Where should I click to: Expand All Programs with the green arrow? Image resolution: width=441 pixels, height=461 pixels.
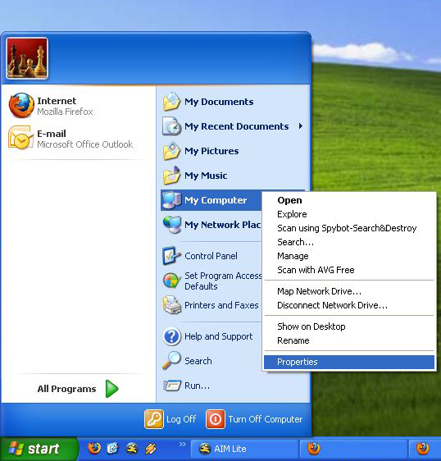point(111,389)
